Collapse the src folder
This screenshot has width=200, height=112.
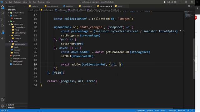14,21
